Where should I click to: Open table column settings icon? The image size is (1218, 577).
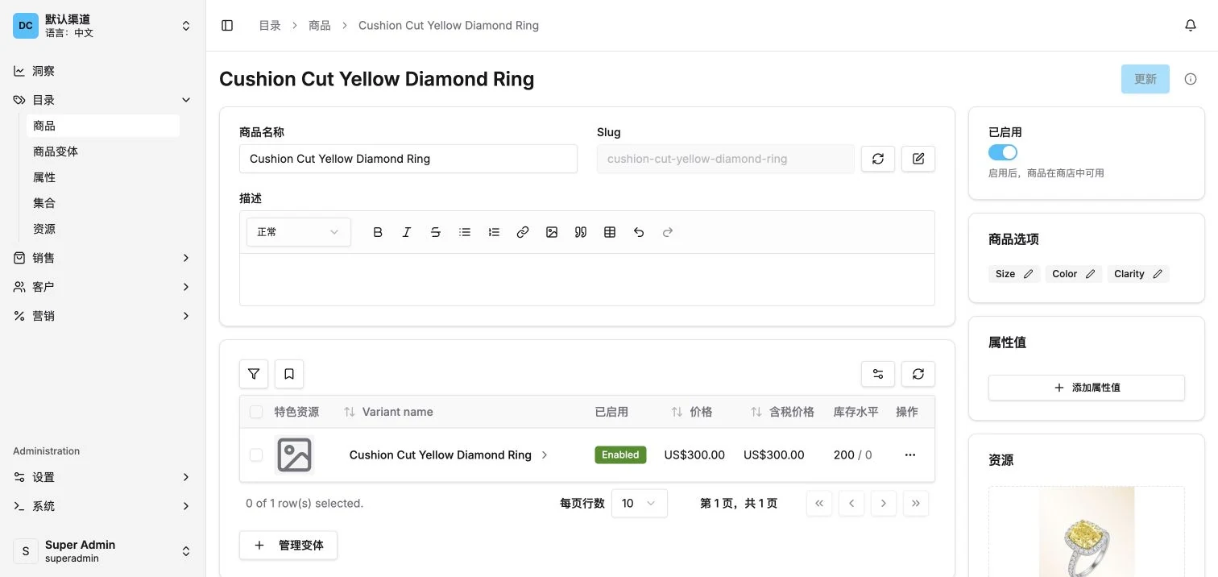tap(878, 374)
